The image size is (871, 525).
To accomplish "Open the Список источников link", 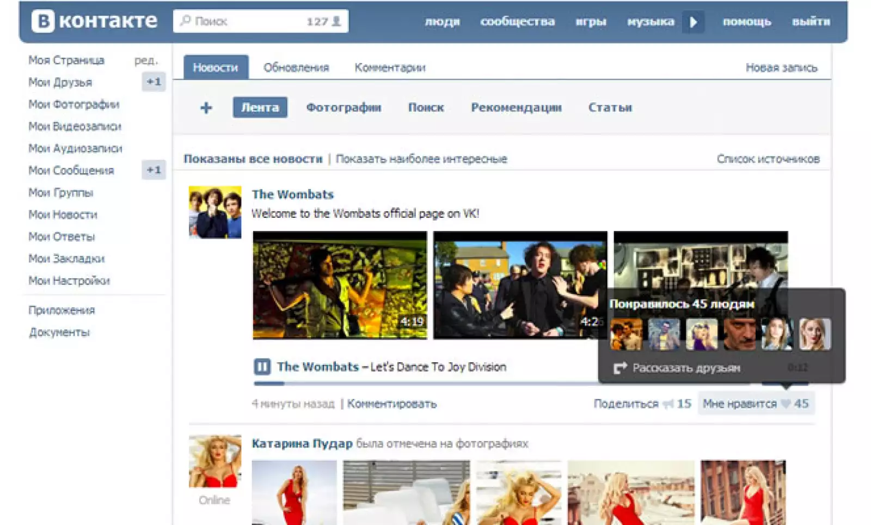I will click(768, 159).
